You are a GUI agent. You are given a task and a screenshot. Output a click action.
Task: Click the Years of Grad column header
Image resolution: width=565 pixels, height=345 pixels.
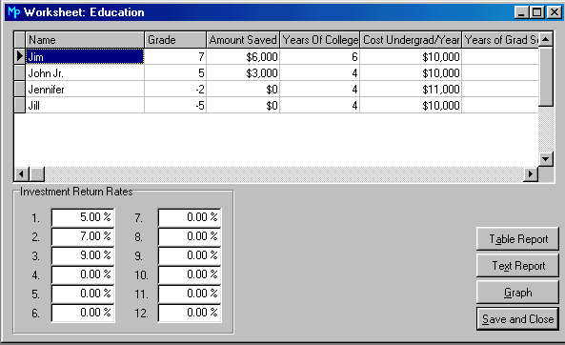tap(500, 40)
